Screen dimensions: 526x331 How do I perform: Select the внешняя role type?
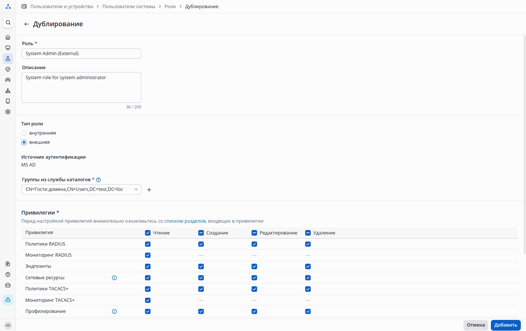[24, 142]
